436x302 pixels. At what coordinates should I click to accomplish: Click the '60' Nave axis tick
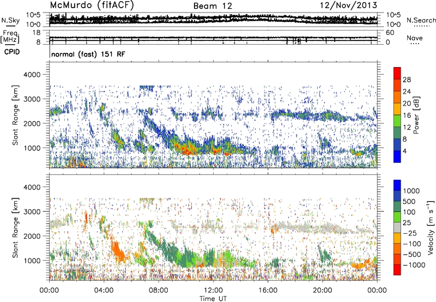[390, 33]
